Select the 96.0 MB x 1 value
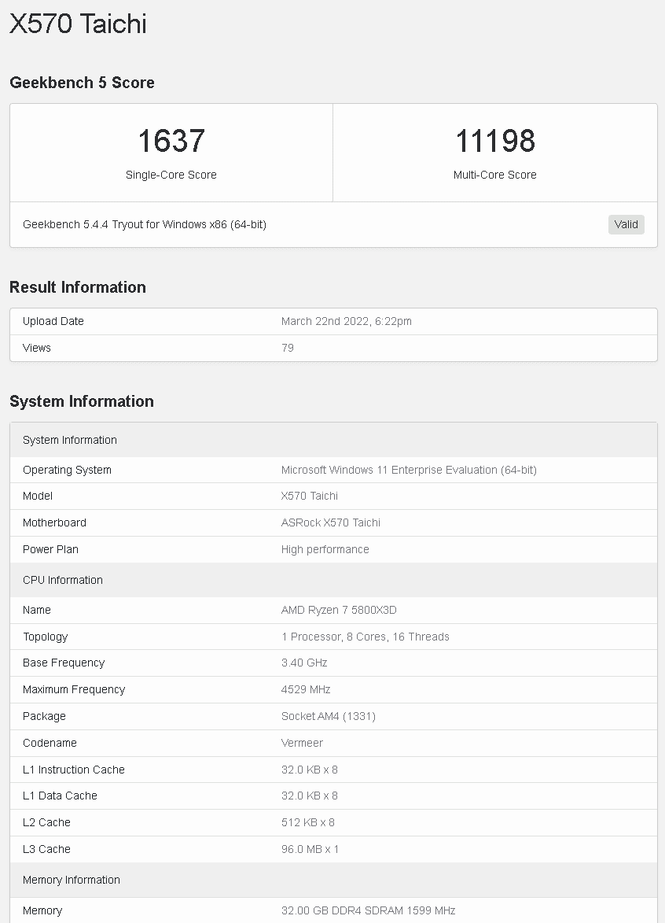 click(x=310, y=849)
